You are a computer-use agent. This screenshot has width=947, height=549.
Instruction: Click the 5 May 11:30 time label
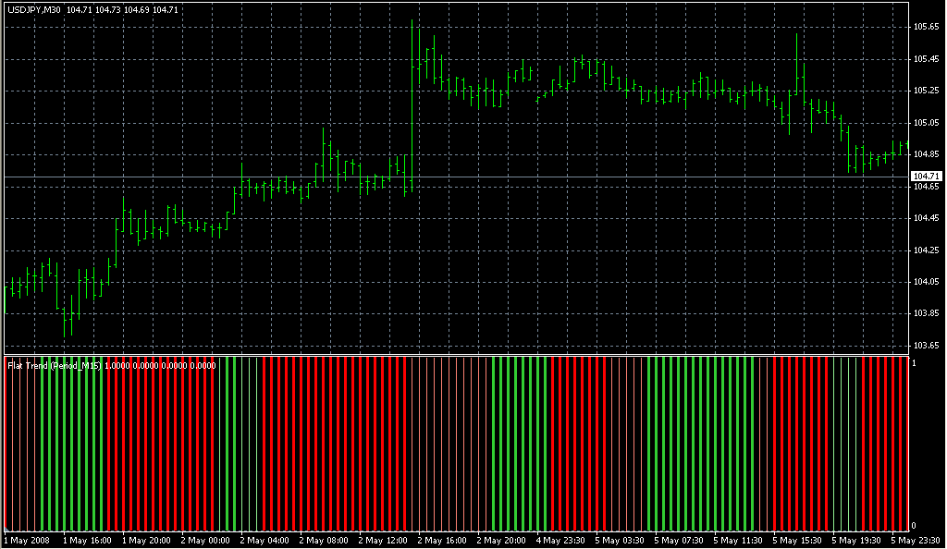click(738, 541)
